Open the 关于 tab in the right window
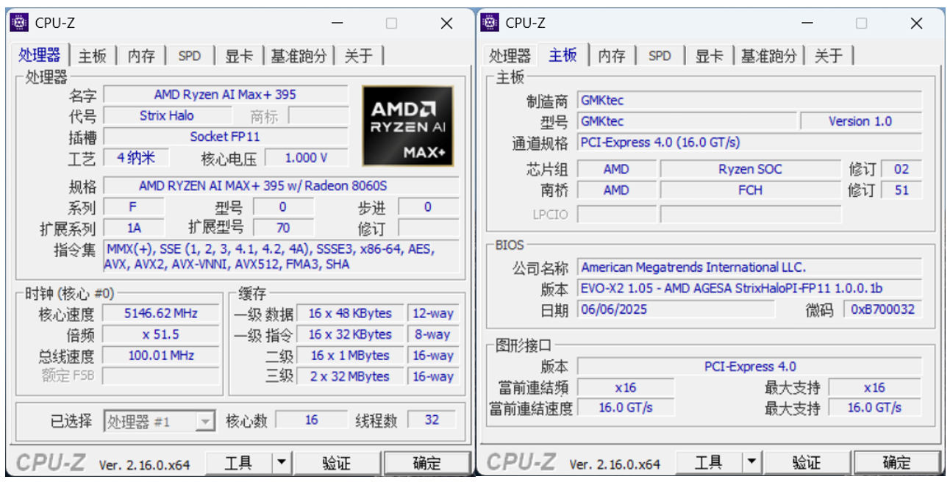Viewport: 950px width, 482px height. coord(829,56)
